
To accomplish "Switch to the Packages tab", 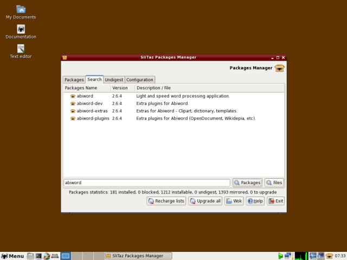I will tap(74, 80).
